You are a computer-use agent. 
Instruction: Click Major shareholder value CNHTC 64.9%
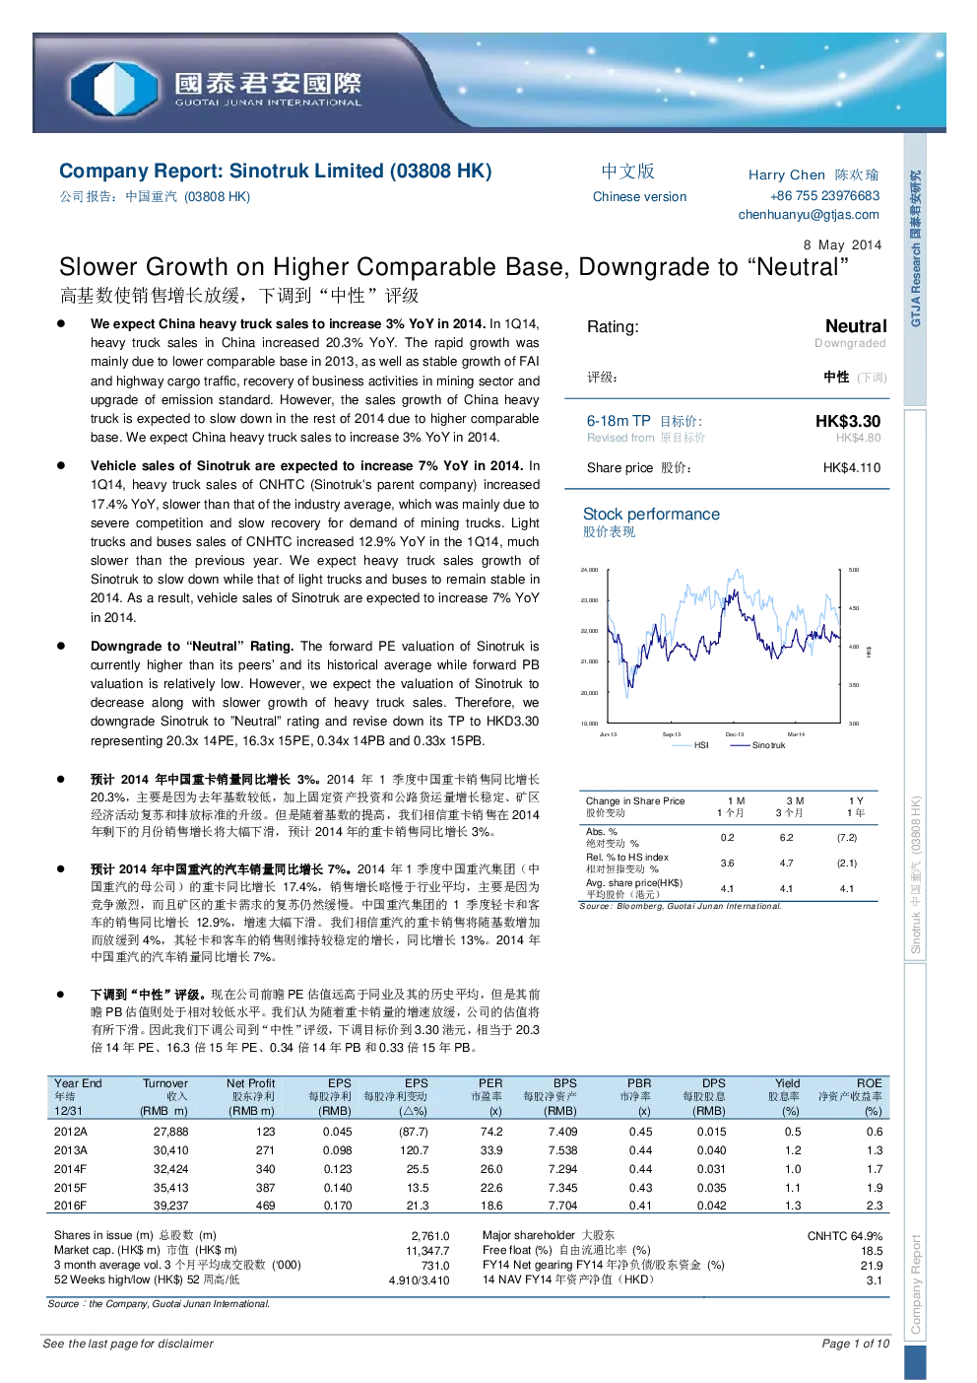pos(844,1235)
